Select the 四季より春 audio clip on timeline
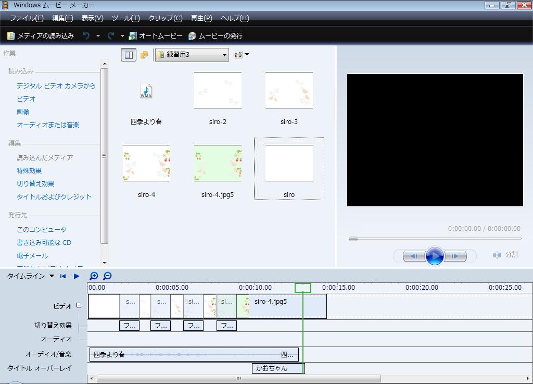This screenshot has height=384, width=533. (194, 354)
